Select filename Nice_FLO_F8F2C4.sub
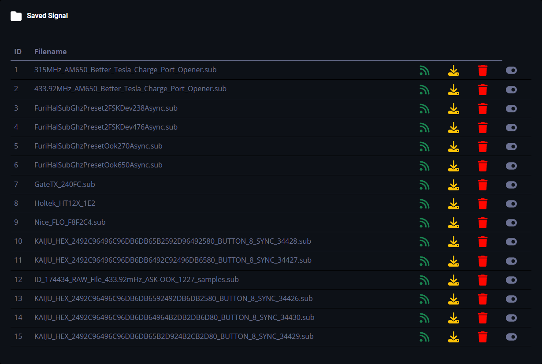The height and width of the screenshot is (364, 542). [70, 222]
